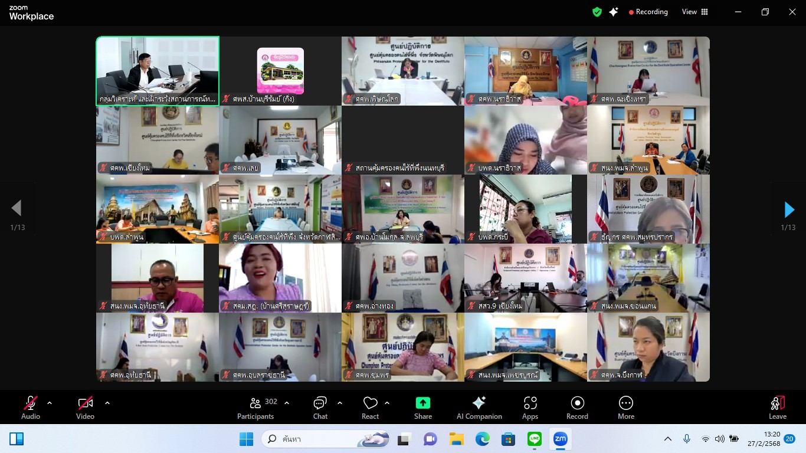Expand the Chat options arrow
The image size is (806, 453).
click(340, 403)
